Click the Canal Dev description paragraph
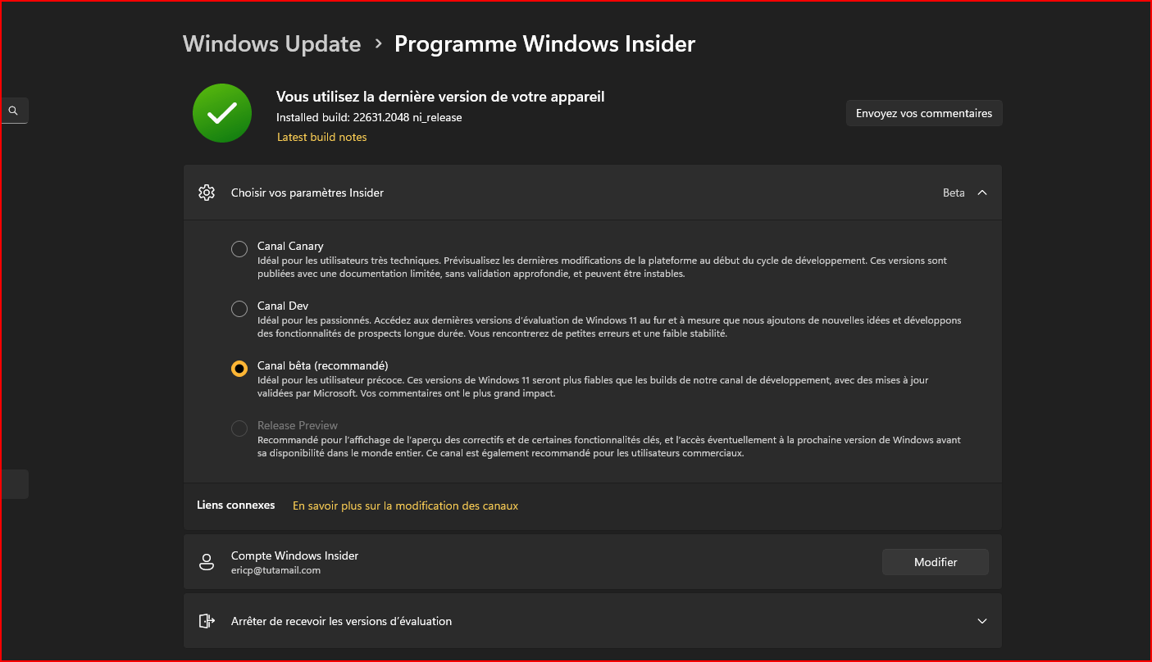 [609, 327]
